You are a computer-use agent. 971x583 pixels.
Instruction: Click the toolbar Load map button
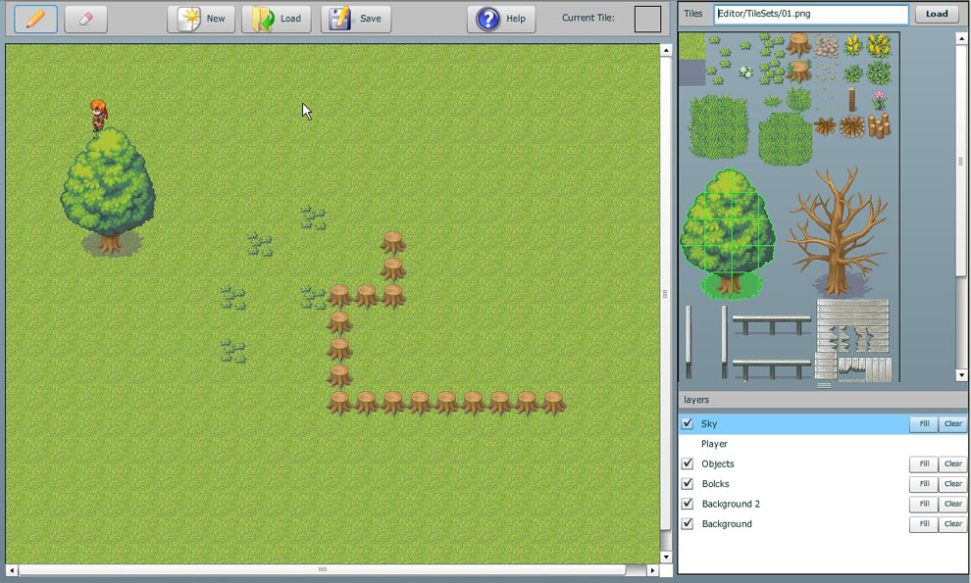click(277, 19)
